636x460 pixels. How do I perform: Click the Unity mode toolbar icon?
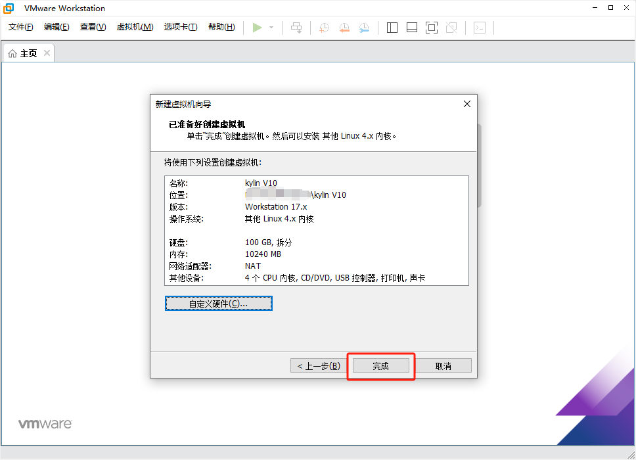point(451,28)
